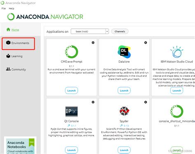Click the console_shortcut_miniconda title text
The image size is (195, 154).
point(177,121)
